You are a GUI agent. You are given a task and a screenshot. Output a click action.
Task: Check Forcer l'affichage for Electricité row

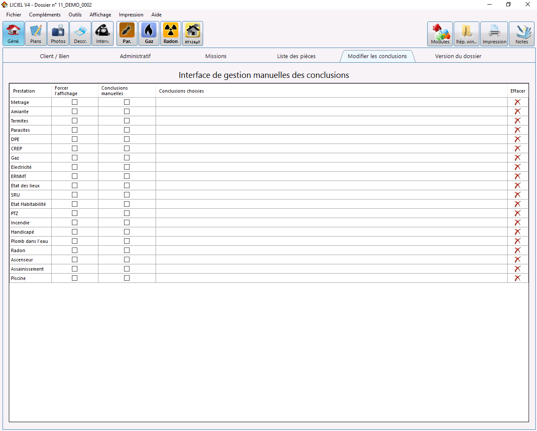pyautogui.click(x=74, y=167)
